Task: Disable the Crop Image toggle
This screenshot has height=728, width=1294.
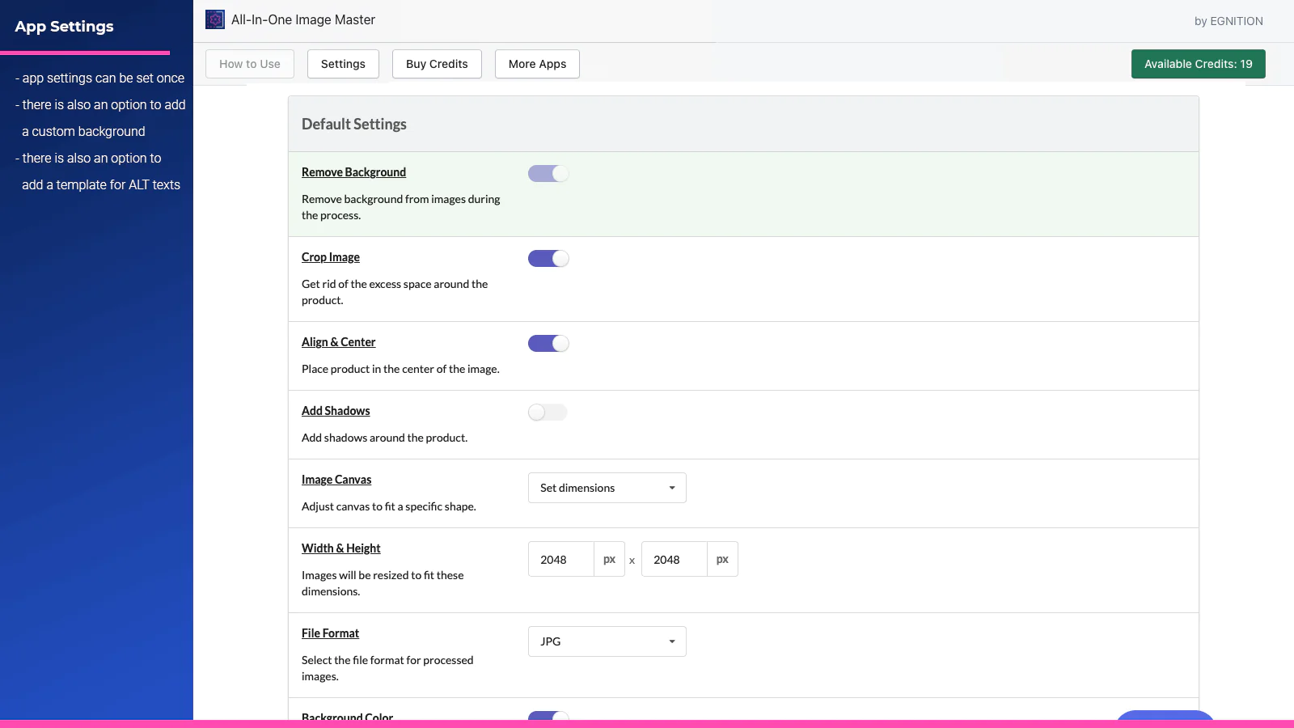Action: click(x=548, y=259)
